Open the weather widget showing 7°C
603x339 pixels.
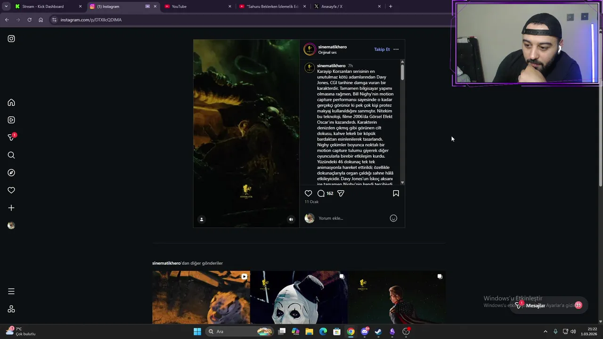pyautogui.click(x=21, y=331)
